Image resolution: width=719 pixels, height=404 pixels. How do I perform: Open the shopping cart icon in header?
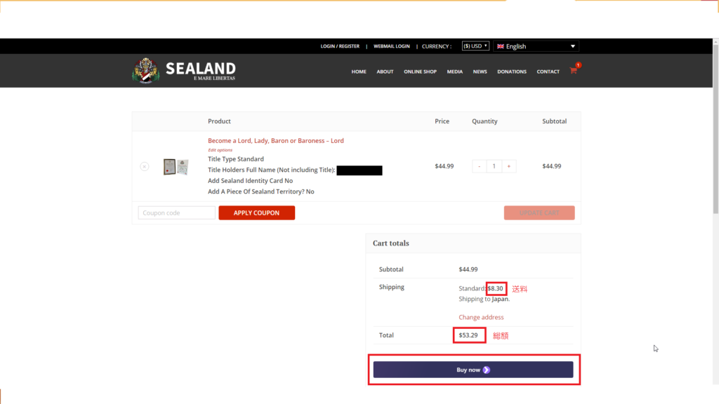pyautogui.click(x=573, y=71)
